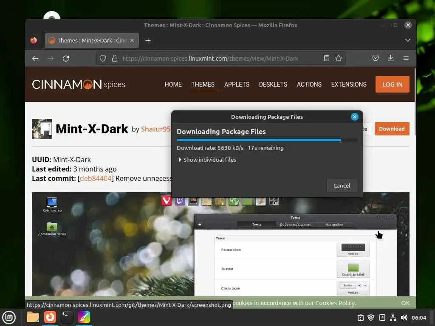Click the Cinnamon spices logo
The image size is (435, 326).
tap(79, 84)
